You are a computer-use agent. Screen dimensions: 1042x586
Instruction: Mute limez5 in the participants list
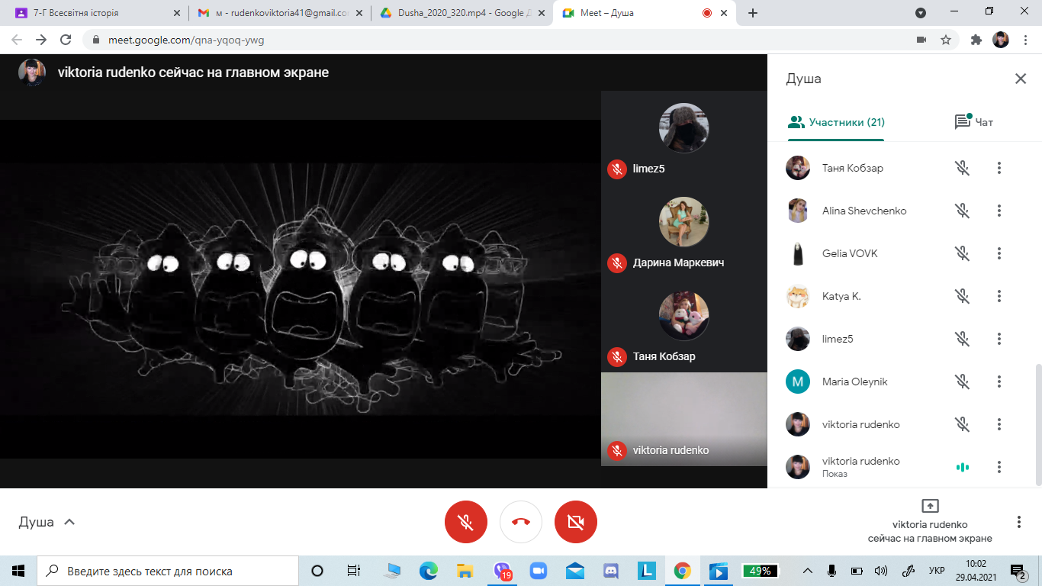pos(963,339)
